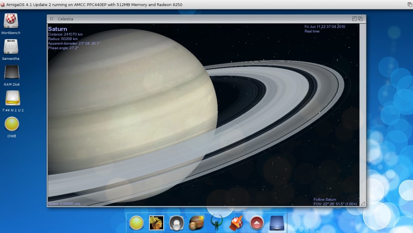Image resolution: width=413 pixels, height=233 pixels.
Task: Start the Quake II icon in dock
Action: 217,223
